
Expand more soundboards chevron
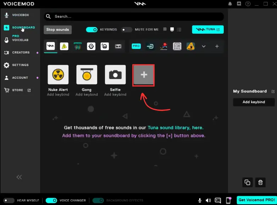(x=204, y=46)
